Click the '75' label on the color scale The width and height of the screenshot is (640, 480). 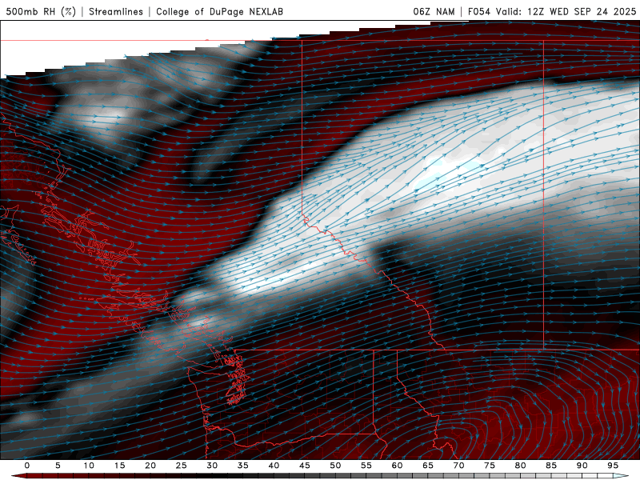(x=490, y=466)
